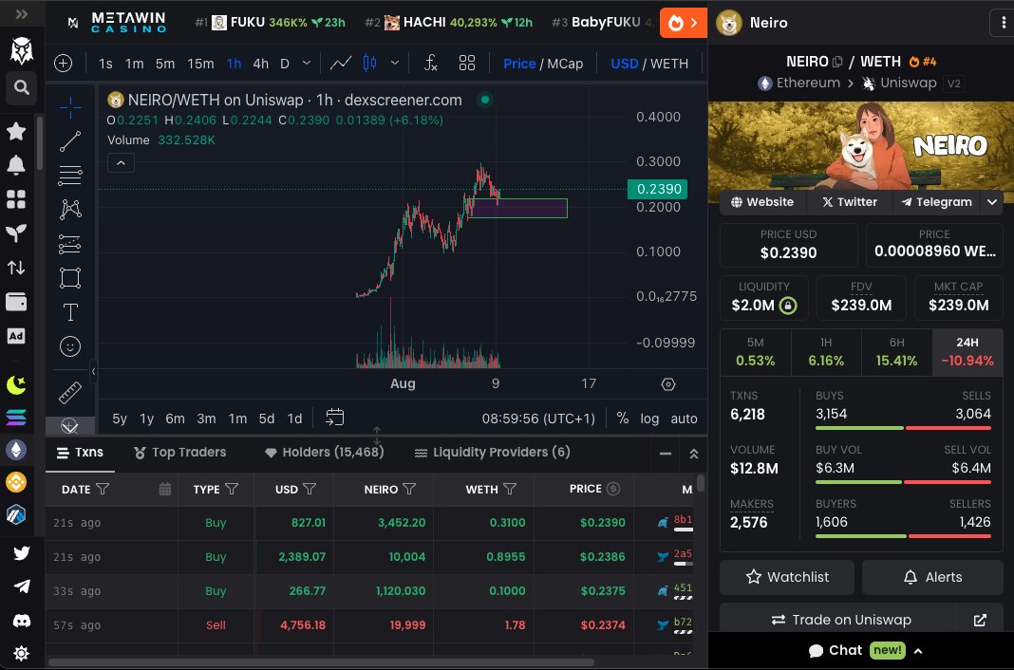Image resolution: width=1014 pixels, height=670 pixels.
Task: Select the Ethereum chain icon in sidebar
Action: coord(16,450)
